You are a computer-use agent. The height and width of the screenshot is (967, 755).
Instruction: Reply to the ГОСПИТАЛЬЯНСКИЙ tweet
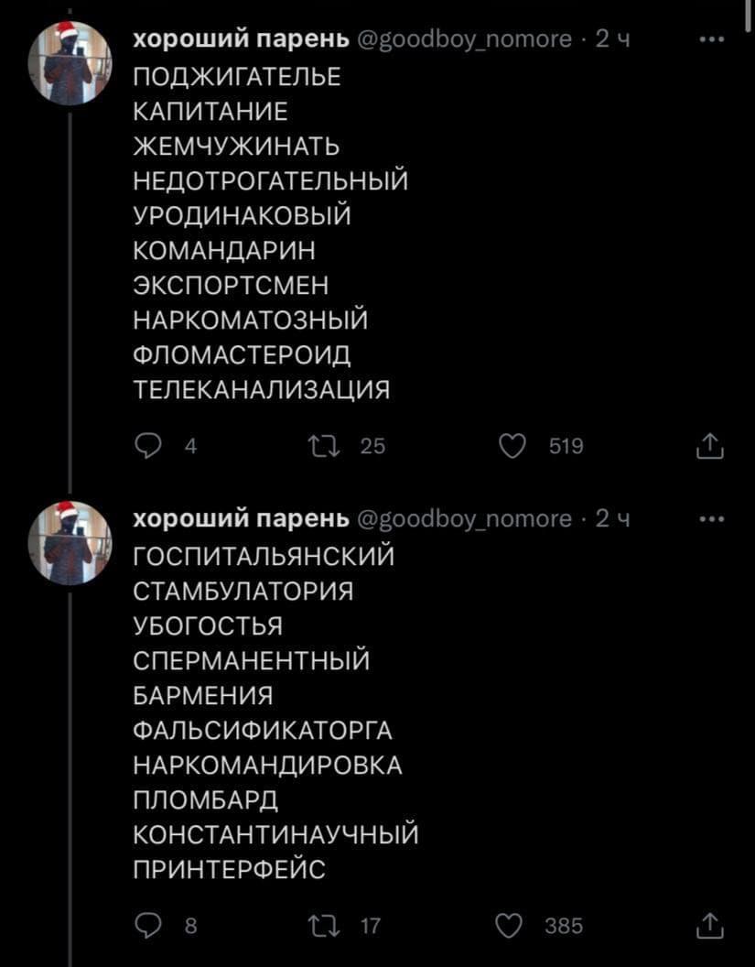click(147, 927)
